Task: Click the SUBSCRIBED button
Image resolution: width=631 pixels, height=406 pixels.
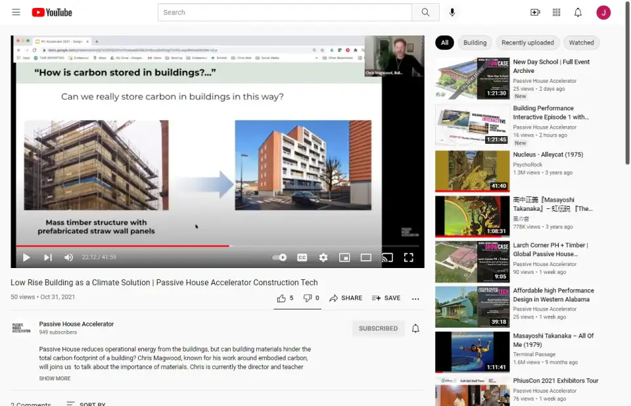Action: point(378,328)
